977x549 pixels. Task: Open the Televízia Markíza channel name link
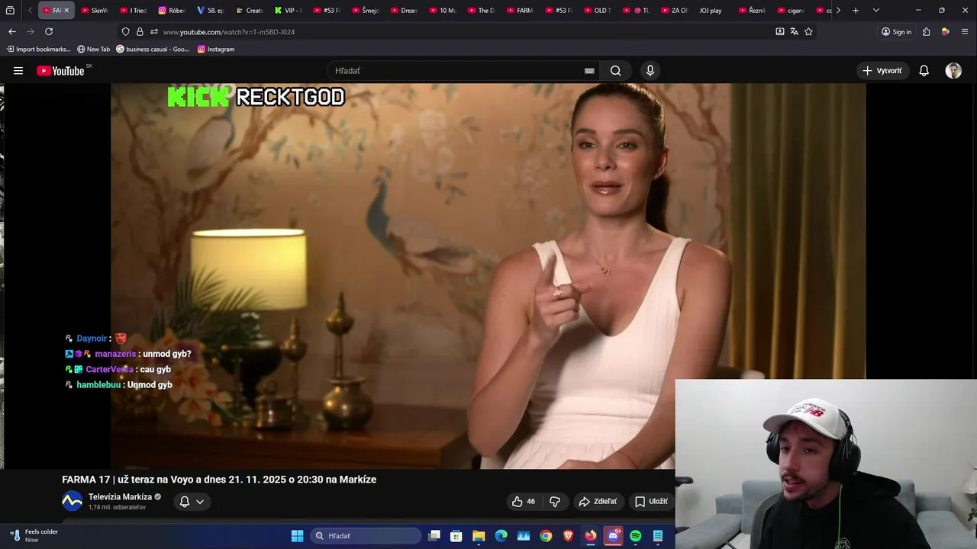(x=120, y=496)
